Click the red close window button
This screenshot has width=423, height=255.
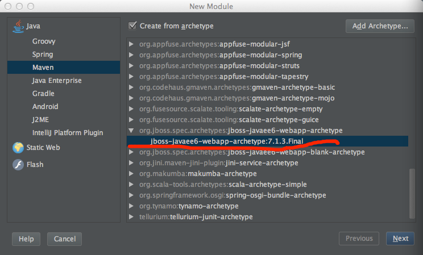tap(8, 6)
